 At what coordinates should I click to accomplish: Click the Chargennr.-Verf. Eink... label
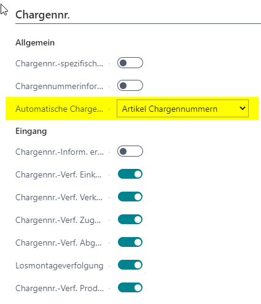(58, 174)
